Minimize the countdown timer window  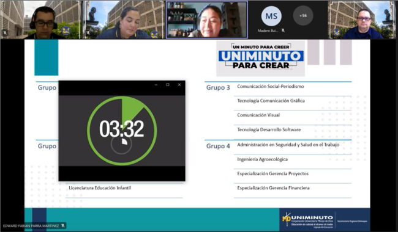[156, 85]
